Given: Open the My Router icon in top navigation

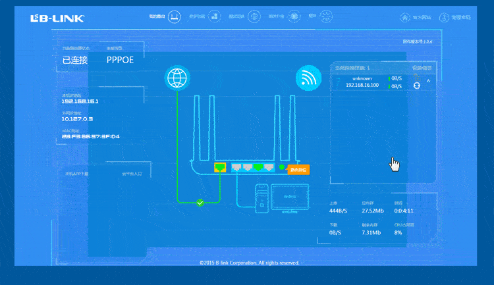Looking at the screenshot, I should point(175,16).
